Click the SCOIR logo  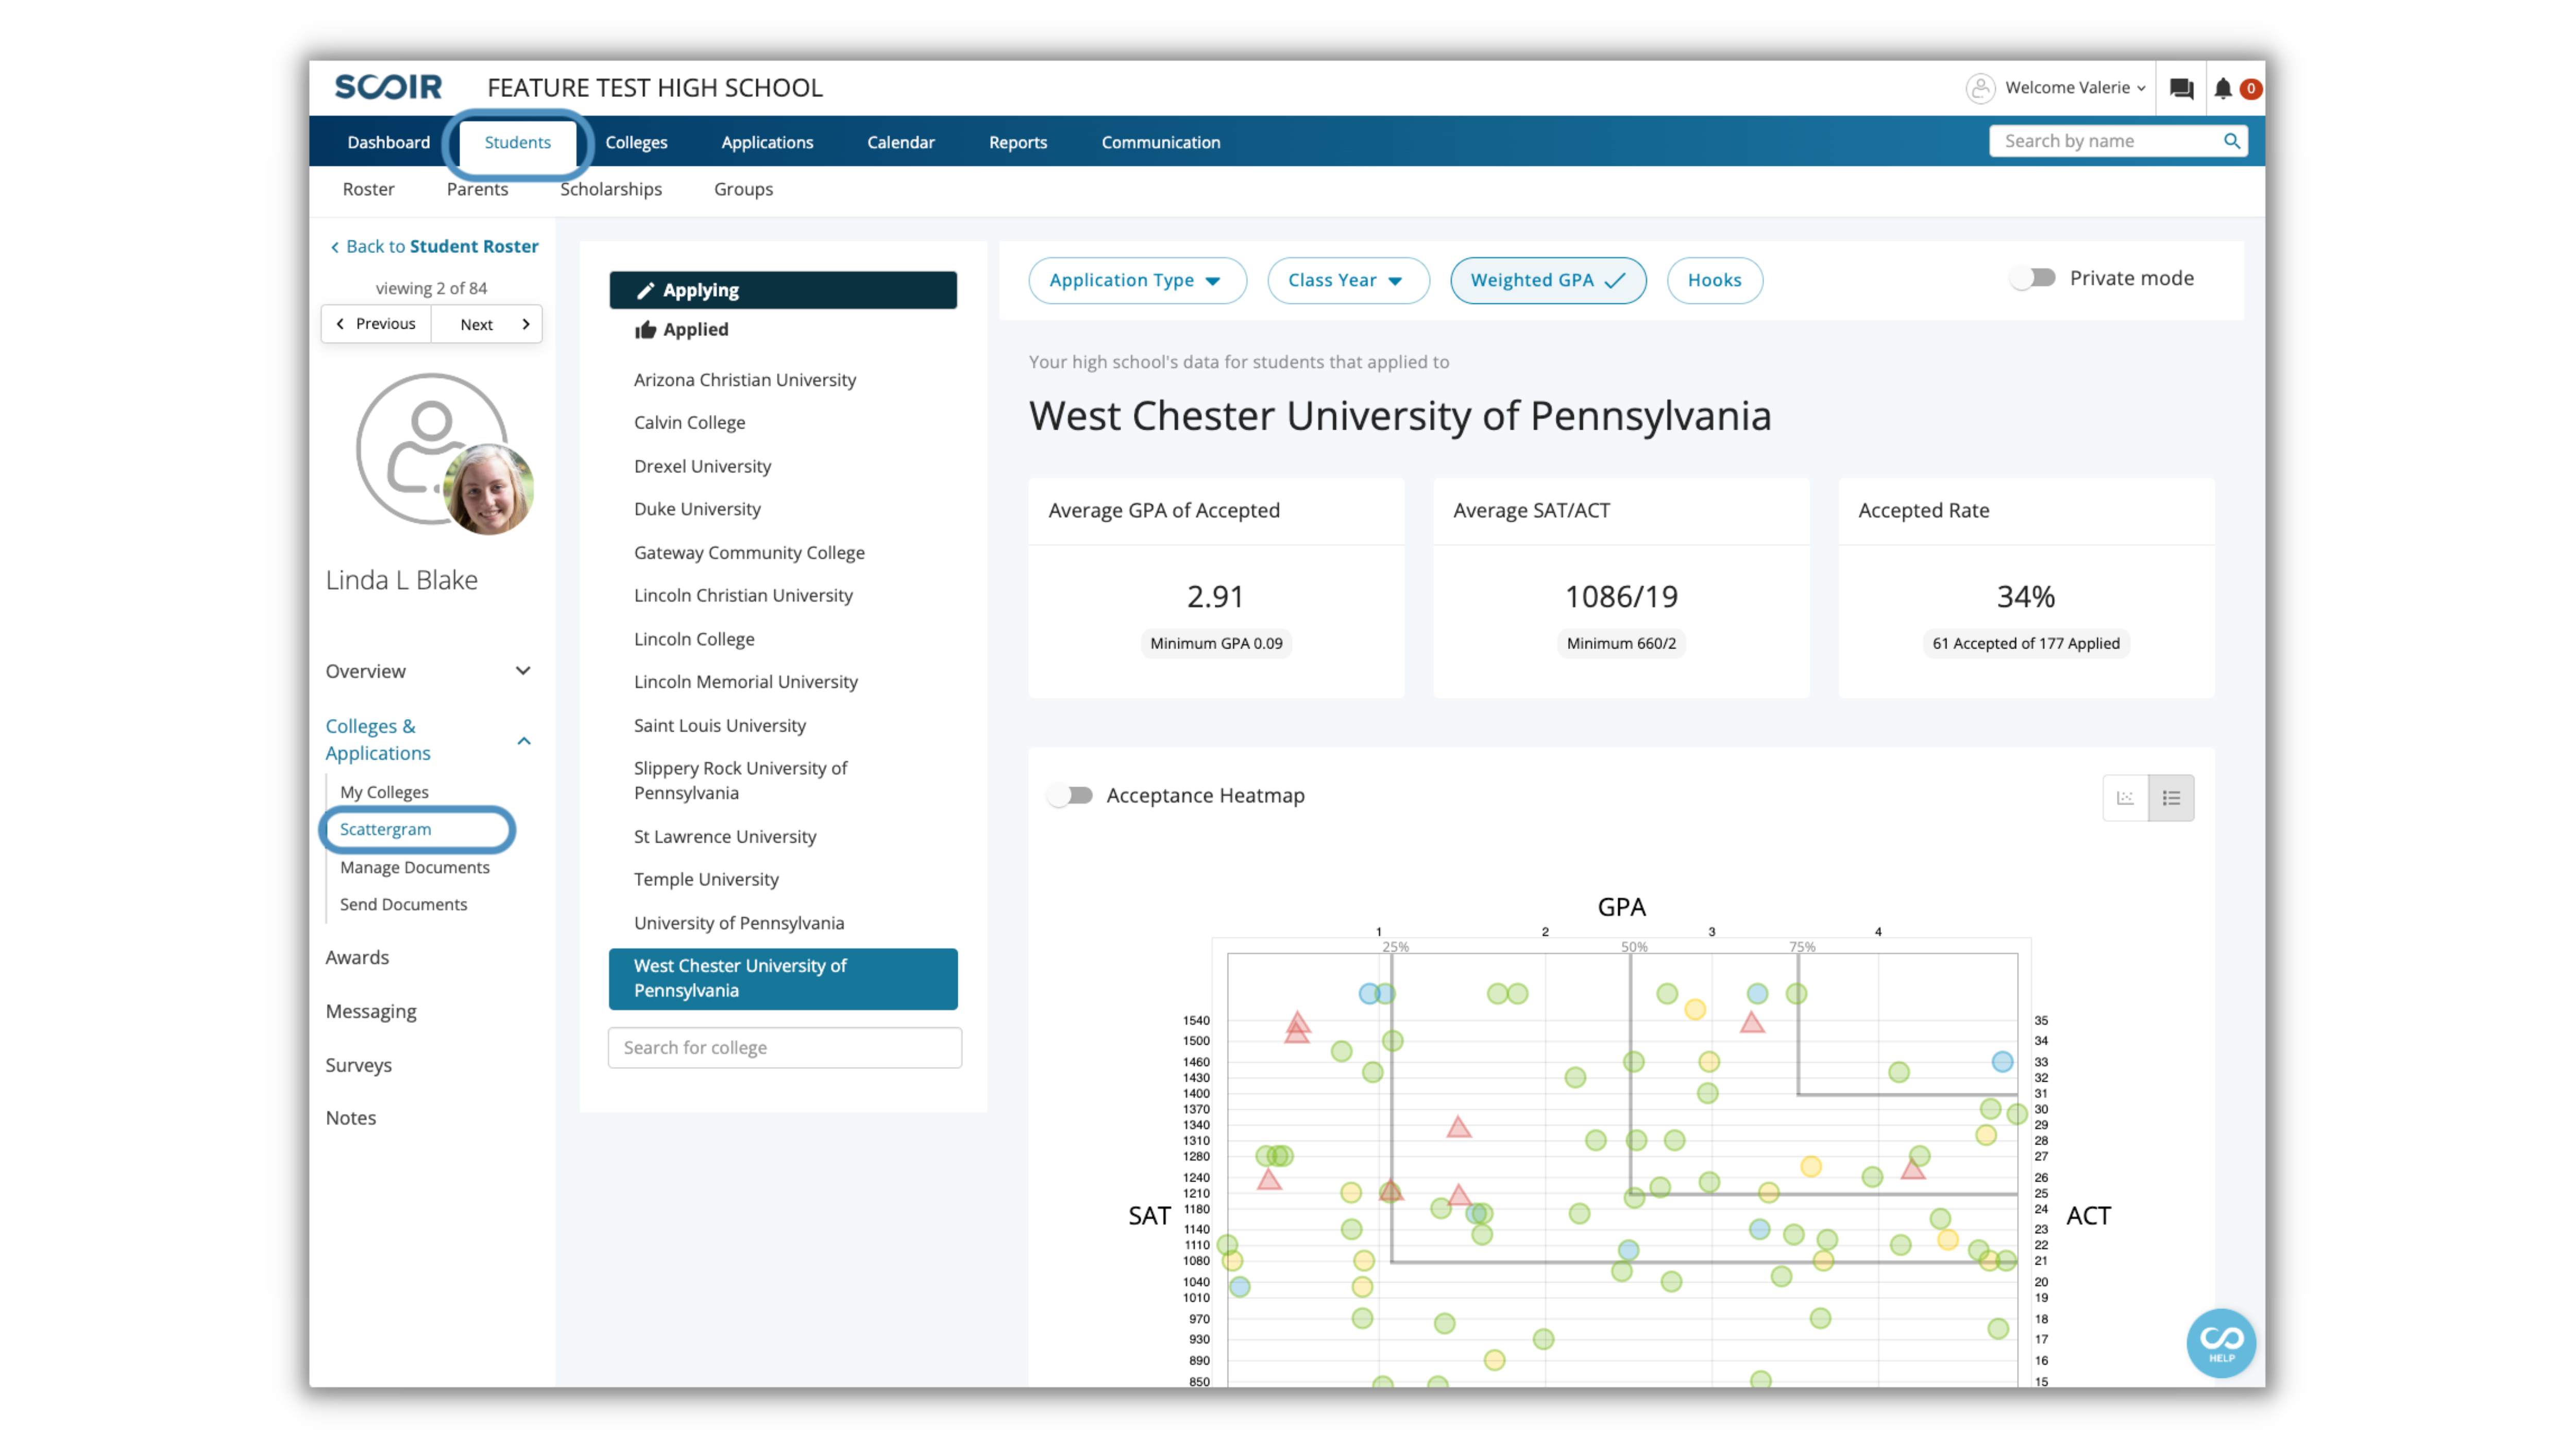click(388, 87)
